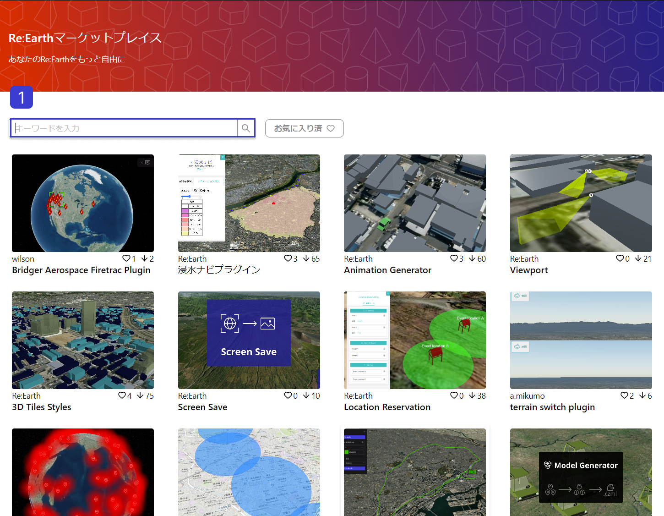The image size is (664, 516).
Task: Open the Viewport plugin thumbnail
Action: pos(581,203)
